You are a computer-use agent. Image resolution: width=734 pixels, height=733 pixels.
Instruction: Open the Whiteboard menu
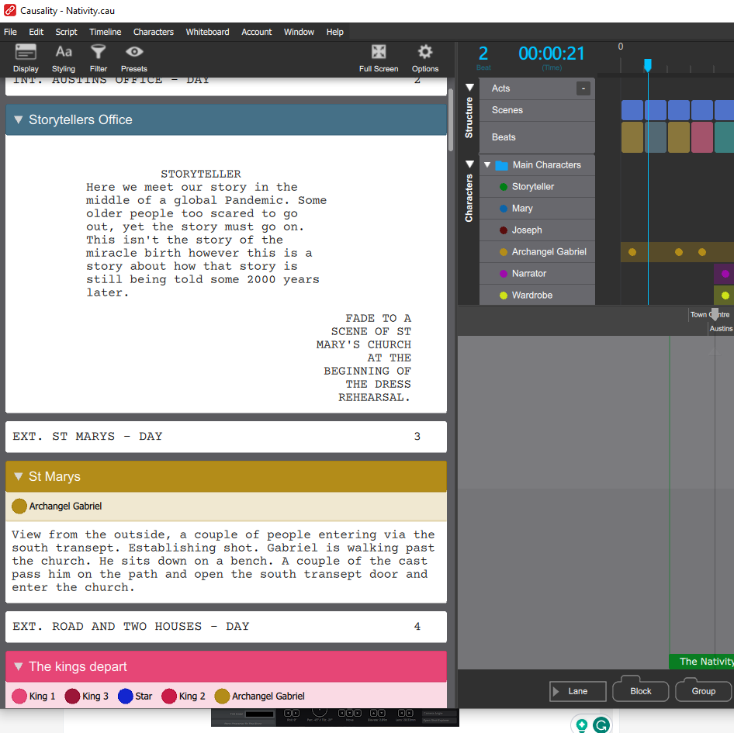tap(207, 32)
